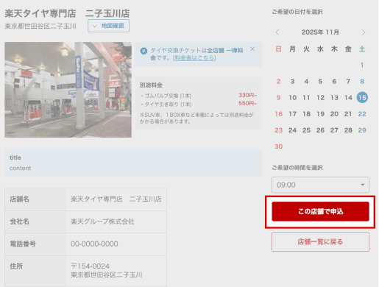Select November 14 on calendar
The height and width of the screenshot is (287, 379).
click(348, 98)
